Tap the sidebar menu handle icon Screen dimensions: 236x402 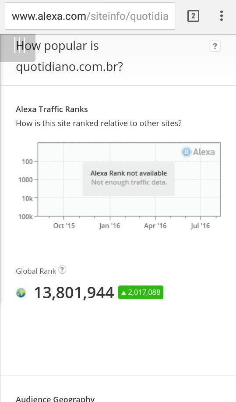tap(18, 48)
